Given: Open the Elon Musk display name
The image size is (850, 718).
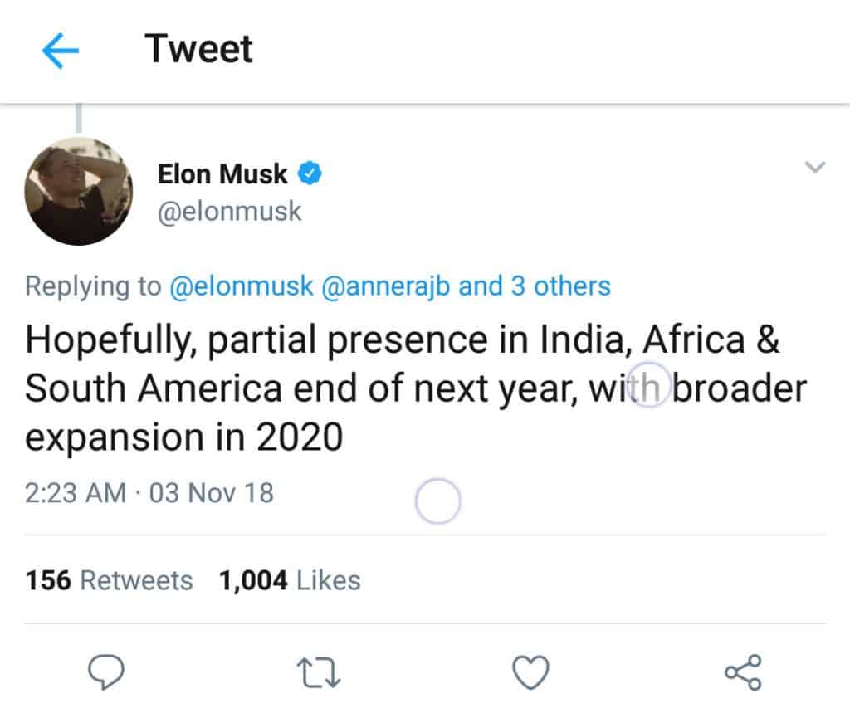Looking at the screenshot, I should [x=222, y=174].
